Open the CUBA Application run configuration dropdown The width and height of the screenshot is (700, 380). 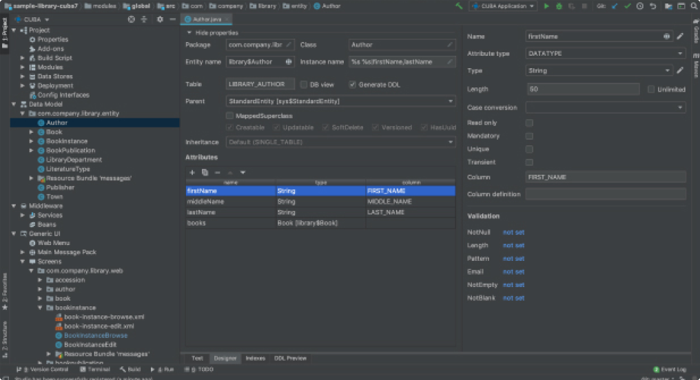[x=503, y=6]
